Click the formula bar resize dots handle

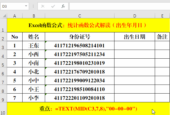click(x=33, y=6)
